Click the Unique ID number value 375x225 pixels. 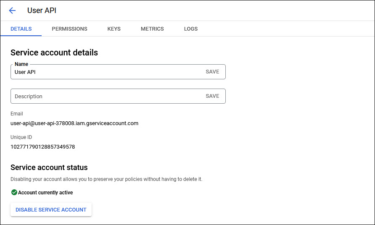tap(42, 147)
